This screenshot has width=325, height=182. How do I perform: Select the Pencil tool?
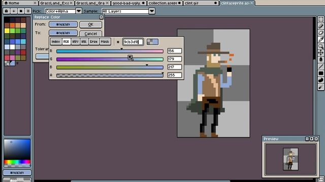[321, 26]
